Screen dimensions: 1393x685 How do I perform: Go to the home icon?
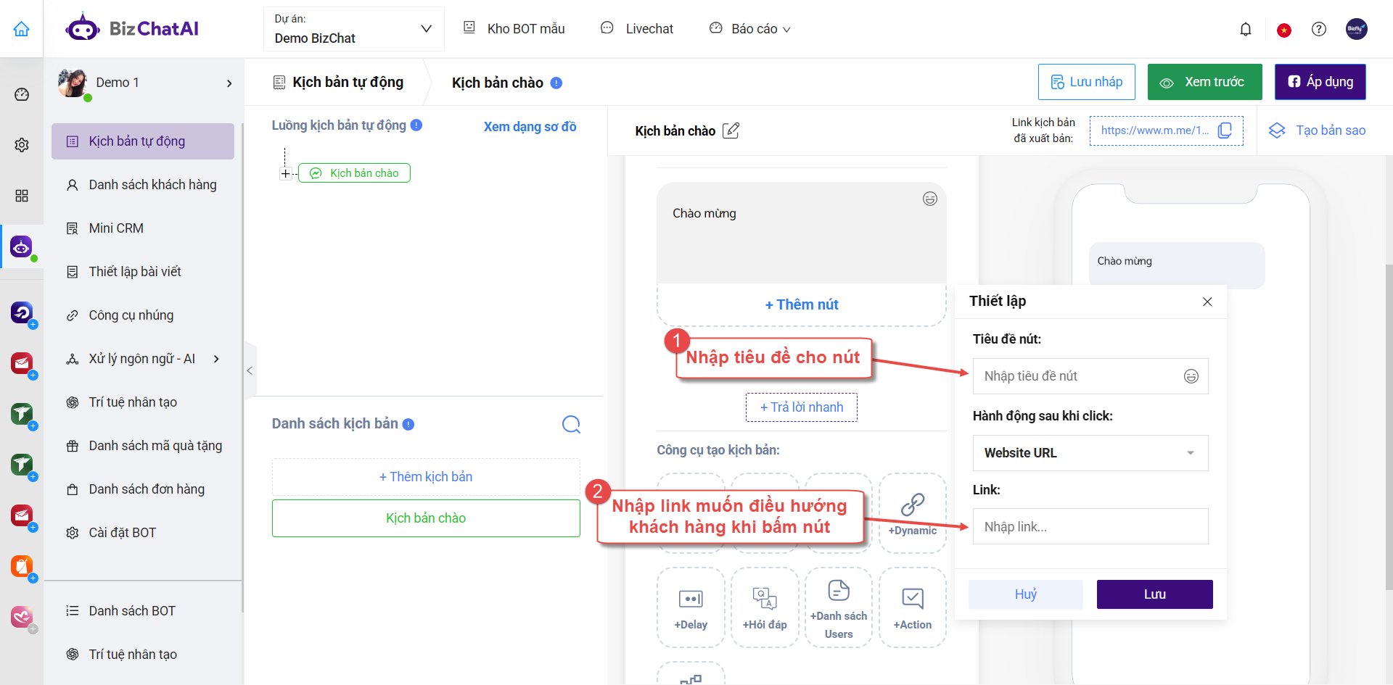click(22, 29)
